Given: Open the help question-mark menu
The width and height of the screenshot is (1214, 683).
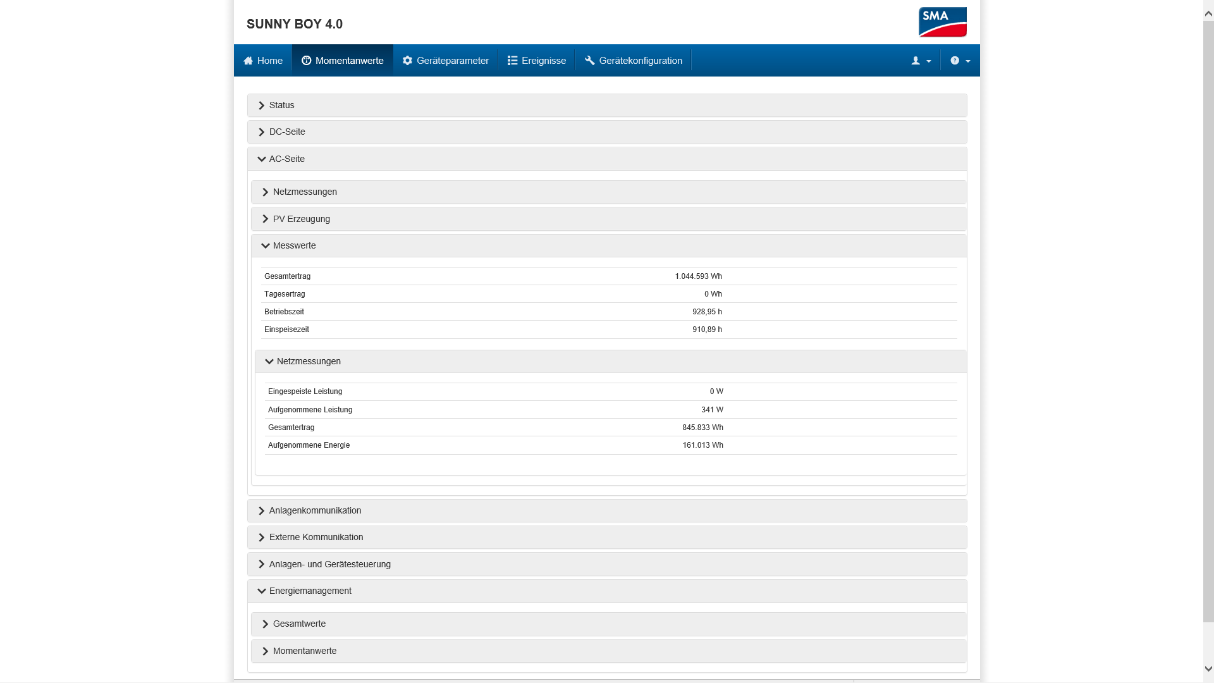Looking at the screenshot, I should [955, 61].
